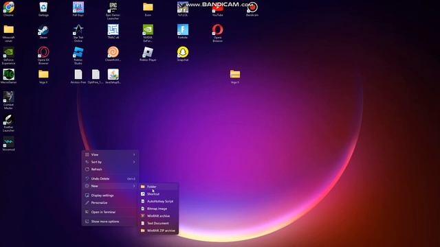
Task: Open the Chrome desktop shortcut
Action: tap(9, 9)
